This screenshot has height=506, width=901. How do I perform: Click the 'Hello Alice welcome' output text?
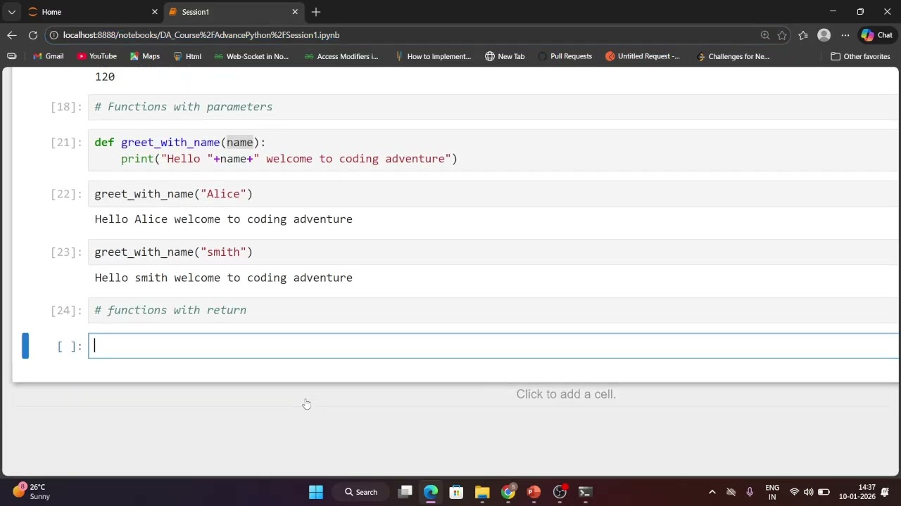click(x=224, y=219)
